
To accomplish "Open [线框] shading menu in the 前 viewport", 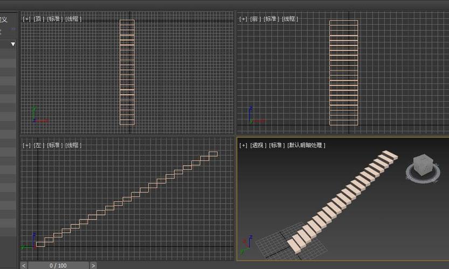I will 290,19.
